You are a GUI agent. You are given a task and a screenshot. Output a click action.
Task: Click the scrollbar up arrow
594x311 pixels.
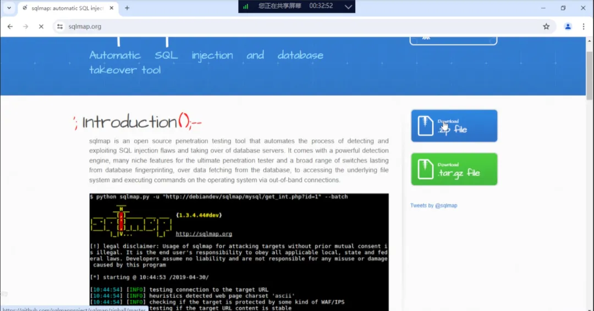point(589,41)
